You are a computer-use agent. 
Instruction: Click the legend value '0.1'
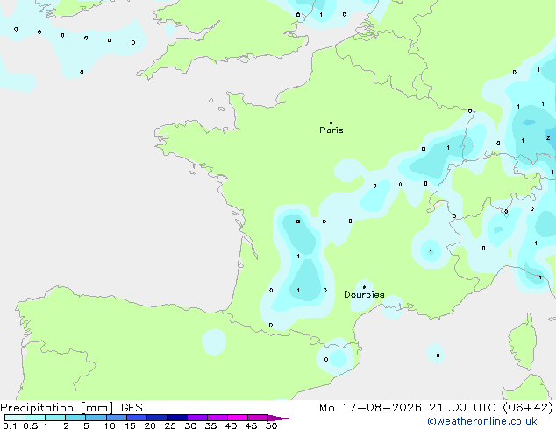(x=10, y=425)
